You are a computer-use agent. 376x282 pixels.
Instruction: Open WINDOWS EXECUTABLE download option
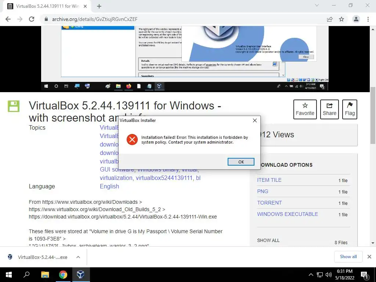tap(288, 214)
